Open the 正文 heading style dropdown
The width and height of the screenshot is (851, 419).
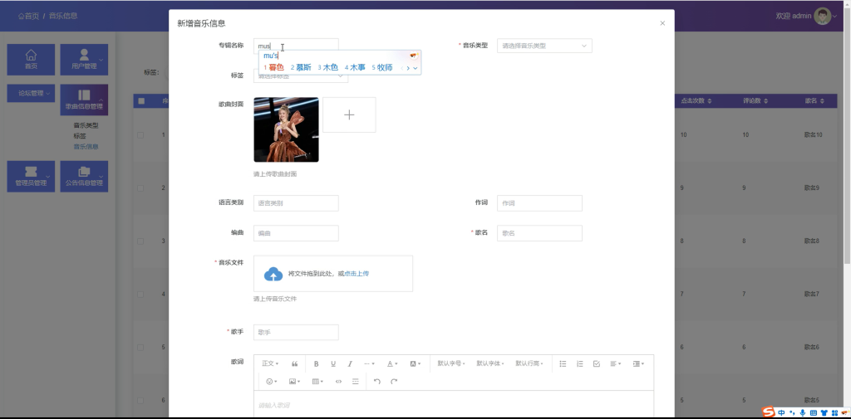[x=270, y=363]
